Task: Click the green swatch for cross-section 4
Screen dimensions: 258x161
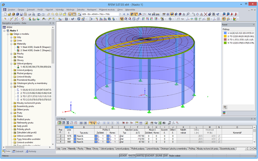Action: 225,43
